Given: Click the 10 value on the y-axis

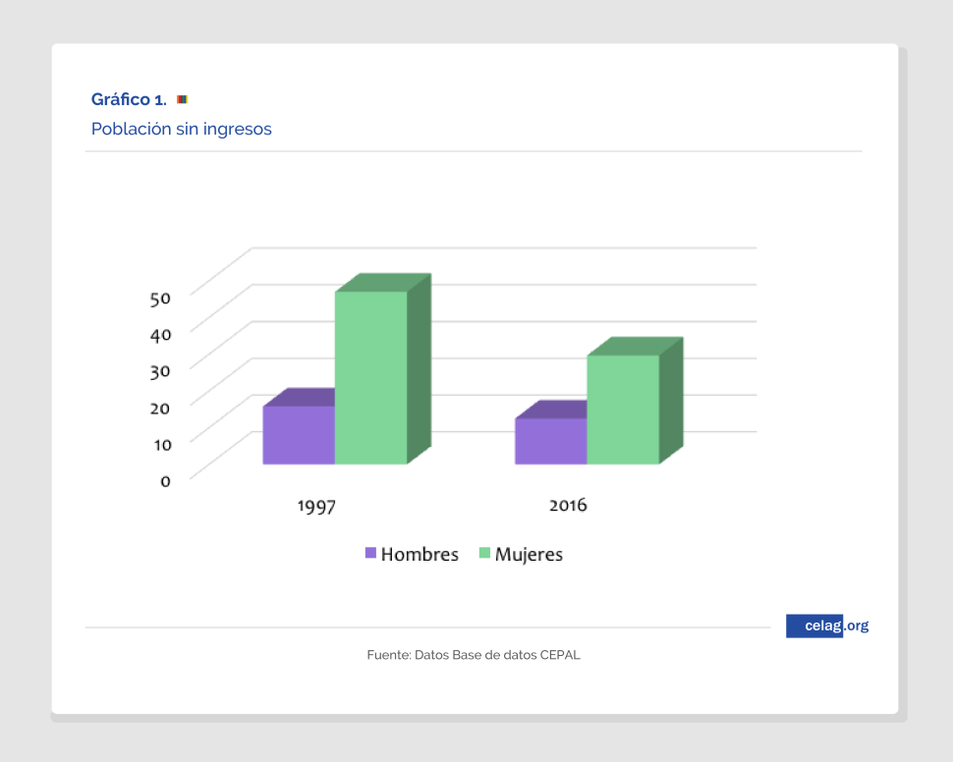Looking at the screenshot, I should click(160, 444).
